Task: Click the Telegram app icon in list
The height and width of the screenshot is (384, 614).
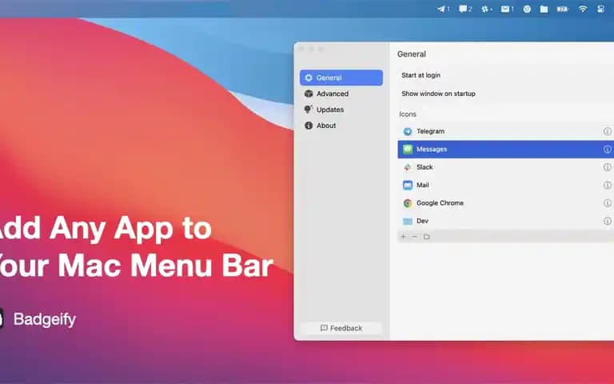Action: [408, 132]
